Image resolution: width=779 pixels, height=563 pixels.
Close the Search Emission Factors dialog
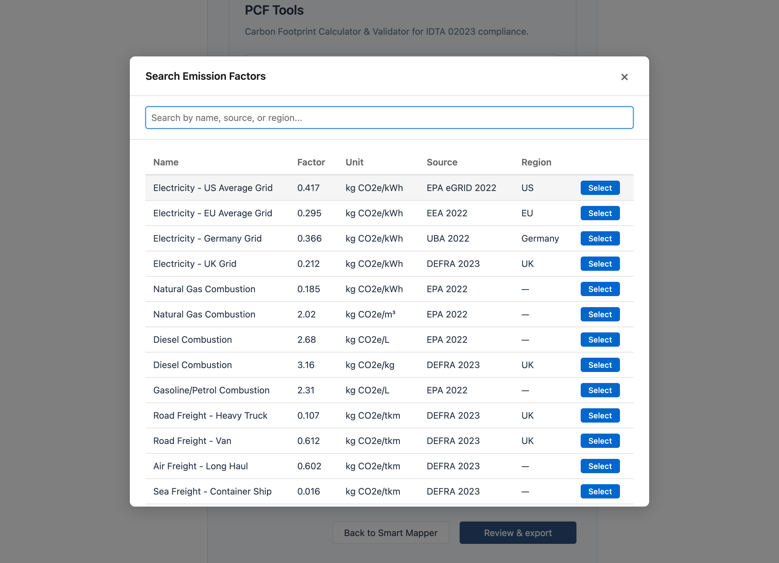click(x=624, y=77)
